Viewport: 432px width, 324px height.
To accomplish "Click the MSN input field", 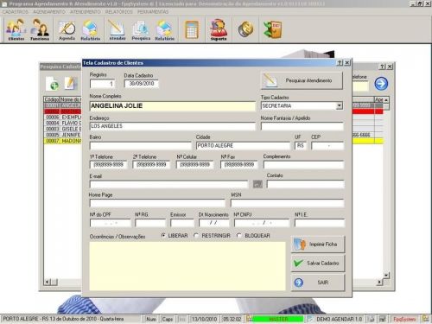I will [x=288, y=203].
